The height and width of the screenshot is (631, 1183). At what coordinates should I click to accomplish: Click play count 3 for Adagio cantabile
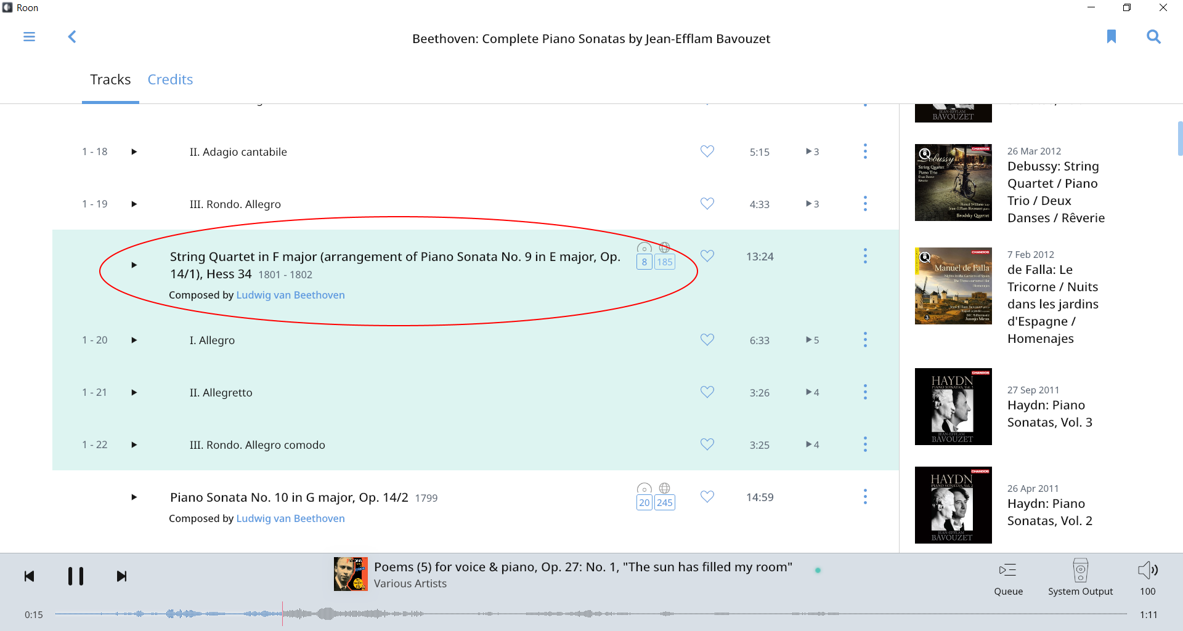(812, 152)
